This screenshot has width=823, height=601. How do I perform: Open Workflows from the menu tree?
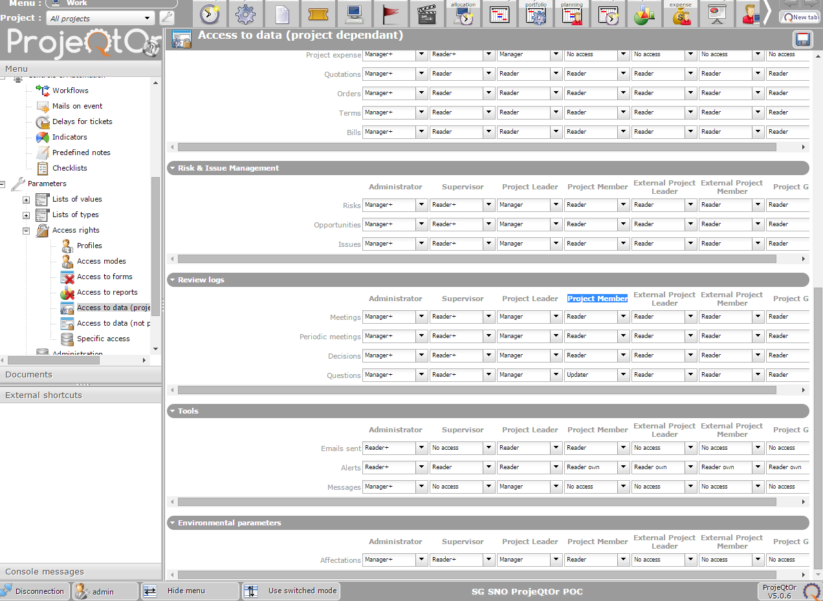(x=70, y=90)
